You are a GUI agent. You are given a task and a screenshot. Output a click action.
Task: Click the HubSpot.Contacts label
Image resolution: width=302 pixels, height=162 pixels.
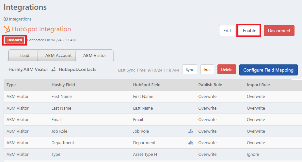[77, 69]
